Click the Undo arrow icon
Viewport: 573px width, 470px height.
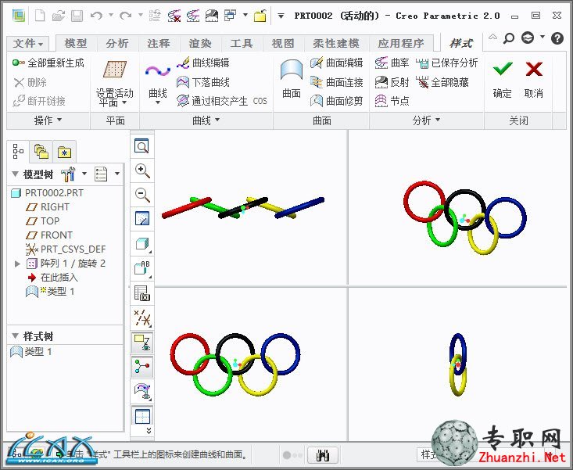(x=96, y=16)
